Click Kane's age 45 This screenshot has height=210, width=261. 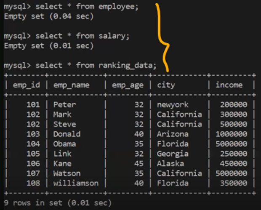click(139, 164)
